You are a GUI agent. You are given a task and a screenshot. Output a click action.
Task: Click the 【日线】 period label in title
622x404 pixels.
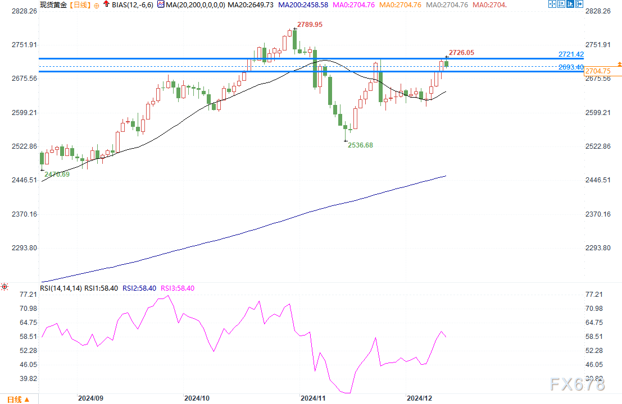(x=81, y=5)
